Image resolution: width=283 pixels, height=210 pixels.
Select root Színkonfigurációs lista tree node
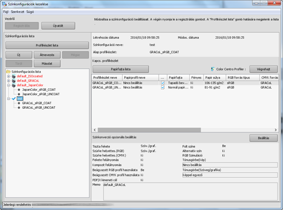point(26,72)
